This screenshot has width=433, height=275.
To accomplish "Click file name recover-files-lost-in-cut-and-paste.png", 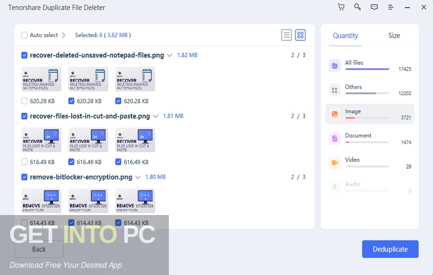I will [90, 116].
